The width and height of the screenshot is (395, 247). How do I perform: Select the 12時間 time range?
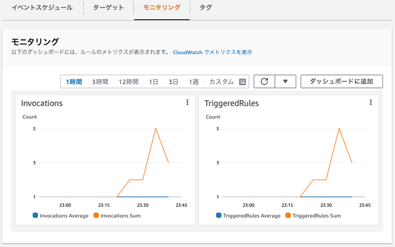click(128, 82)
